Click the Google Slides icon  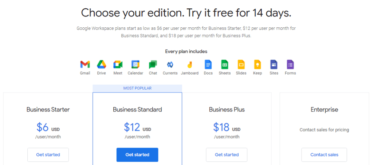pyautogui.click(x=241, y=65)
